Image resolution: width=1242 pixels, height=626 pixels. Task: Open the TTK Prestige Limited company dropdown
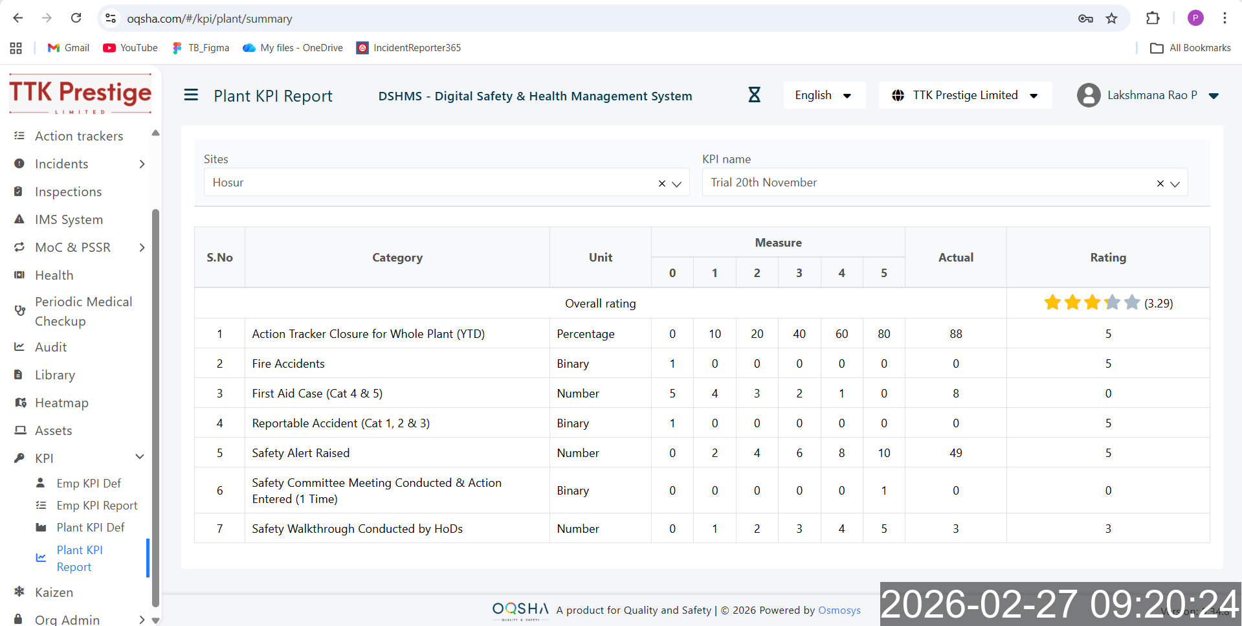tap(964, 95)
